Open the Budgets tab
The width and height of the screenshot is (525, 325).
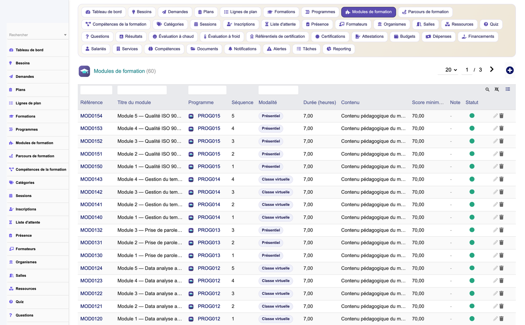404,36
